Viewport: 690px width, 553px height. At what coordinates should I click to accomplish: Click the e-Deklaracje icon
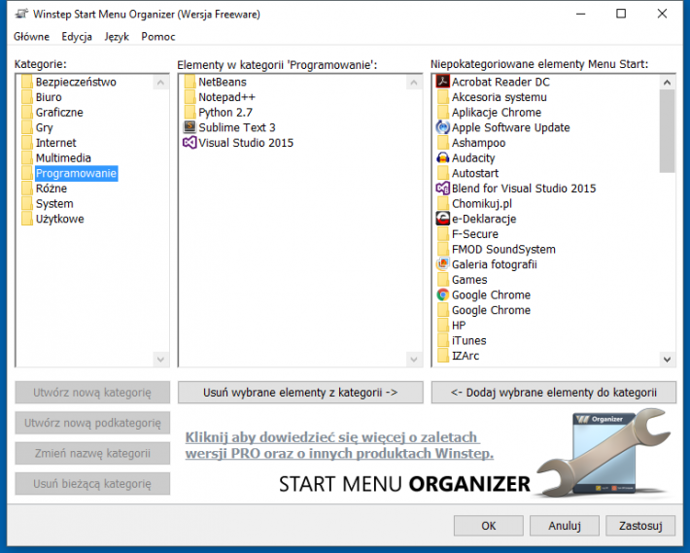coord(443,219)
